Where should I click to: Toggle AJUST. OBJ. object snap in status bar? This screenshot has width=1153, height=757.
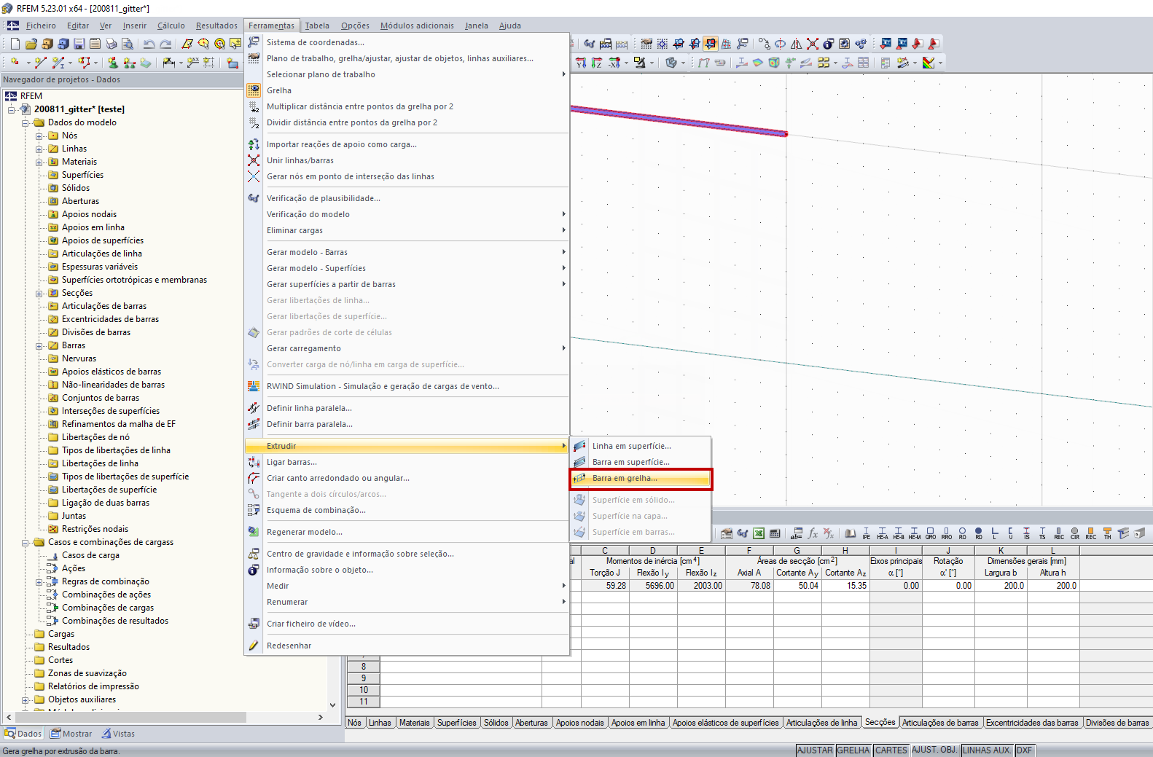point(935,750)
